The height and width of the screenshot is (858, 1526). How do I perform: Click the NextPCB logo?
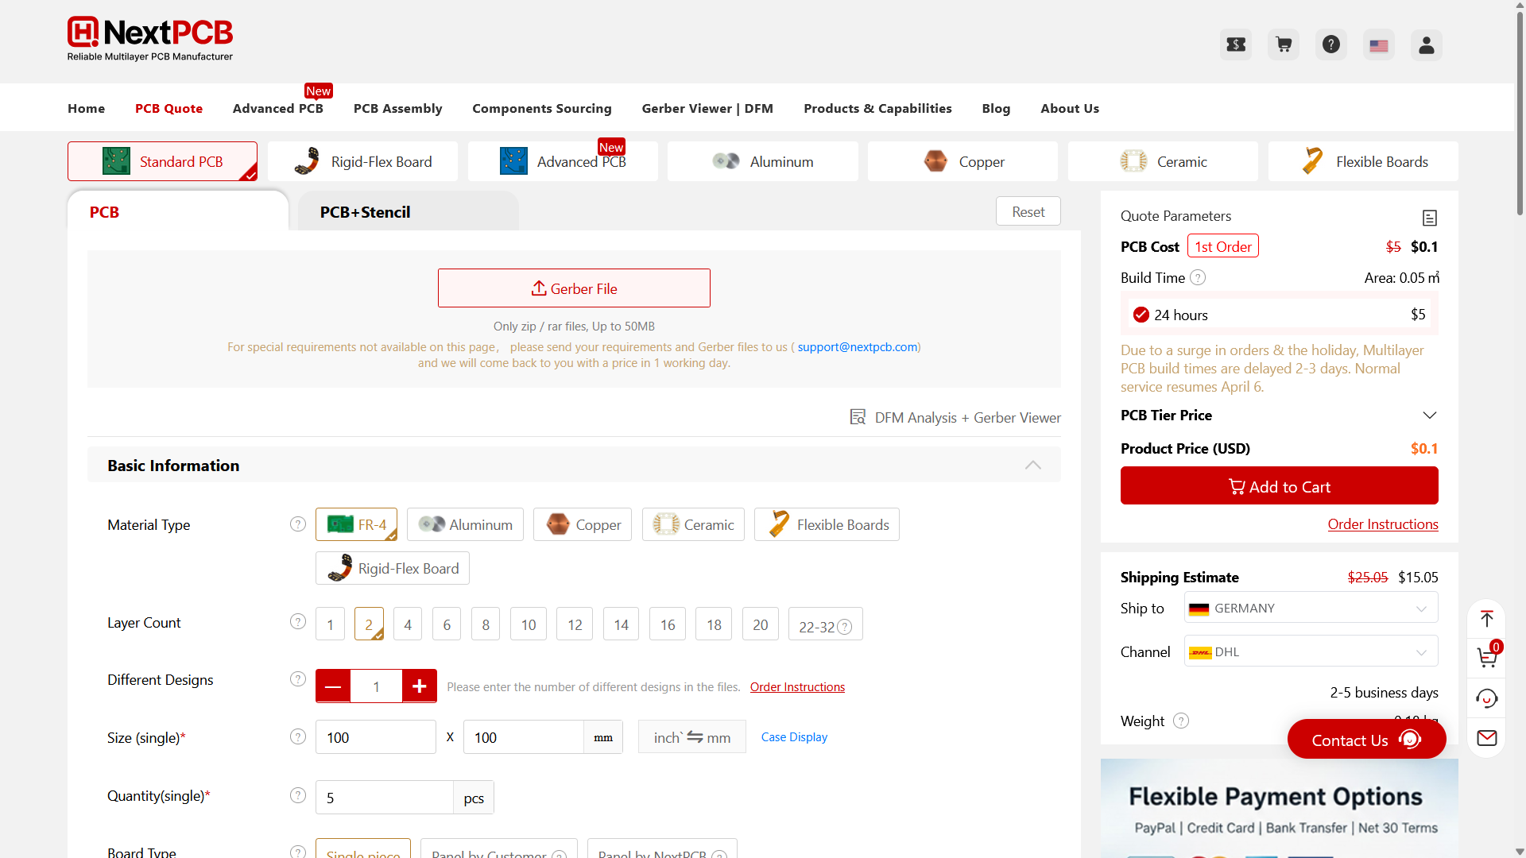pyautogui.click(x=150, y=39)
